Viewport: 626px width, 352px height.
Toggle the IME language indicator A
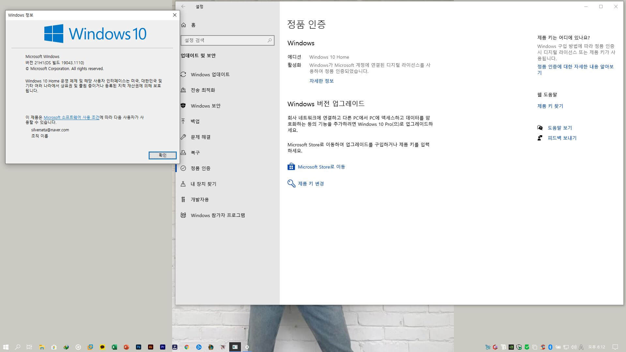(581, 347)
